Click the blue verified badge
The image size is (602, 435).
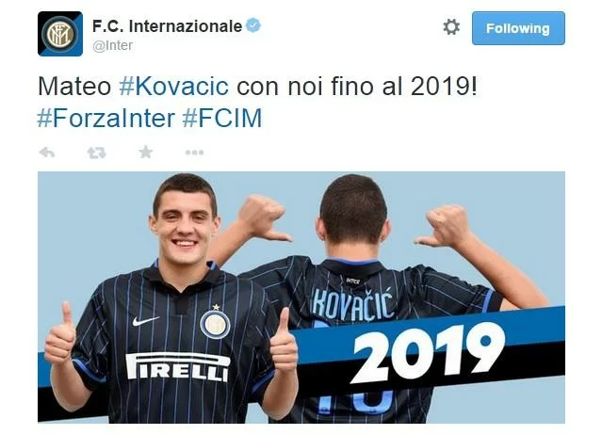tap(253, 25)
